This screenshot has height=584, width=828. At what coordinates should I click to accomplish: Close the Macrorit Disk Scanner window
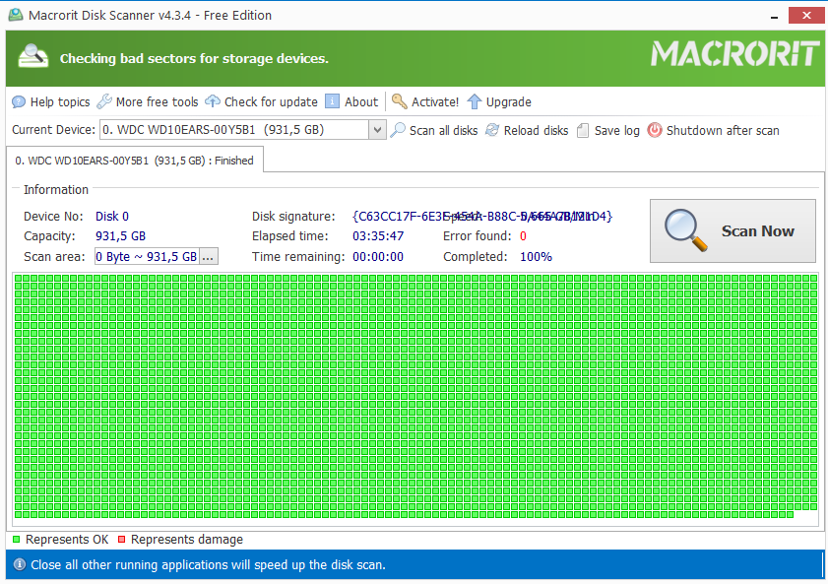pyautogui.click(x=806, y=16)
